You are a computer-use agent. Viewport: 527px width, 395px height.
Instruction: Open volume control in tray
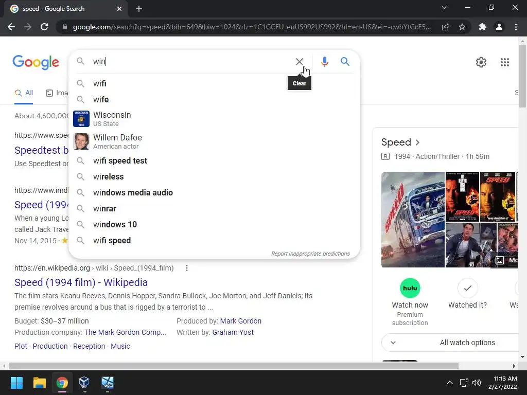[476, 383]
